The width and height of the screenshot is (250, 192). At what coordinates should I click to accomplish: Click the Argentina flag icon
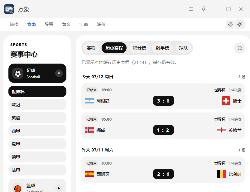click(x=89, y=101)
